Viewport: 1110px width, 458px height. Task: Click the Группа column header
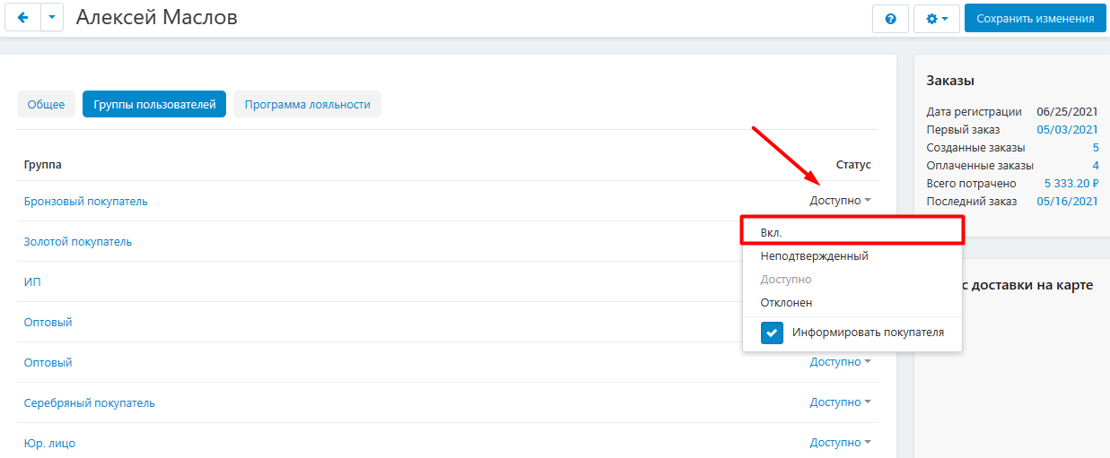[x=43, y=165]
